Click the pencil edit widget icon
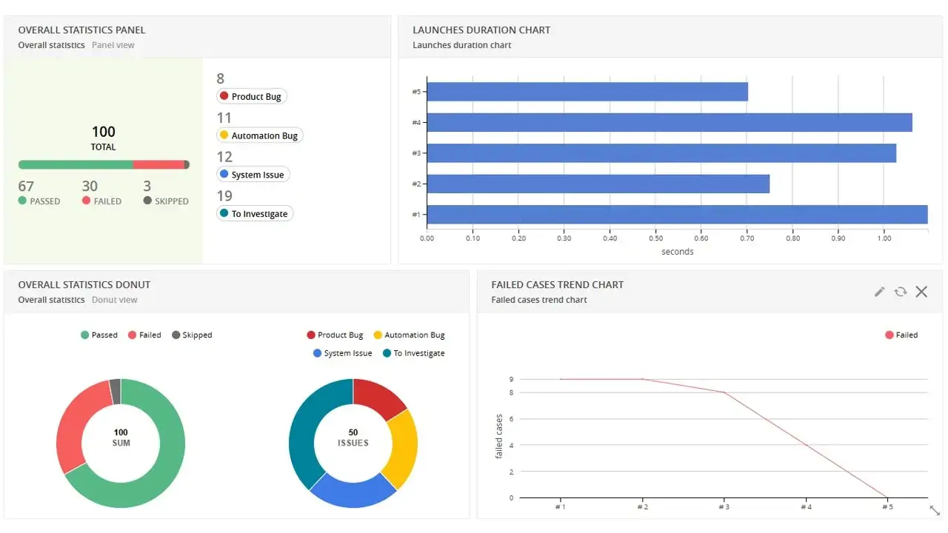Screen dimensions: 948x533 point(879,292)
